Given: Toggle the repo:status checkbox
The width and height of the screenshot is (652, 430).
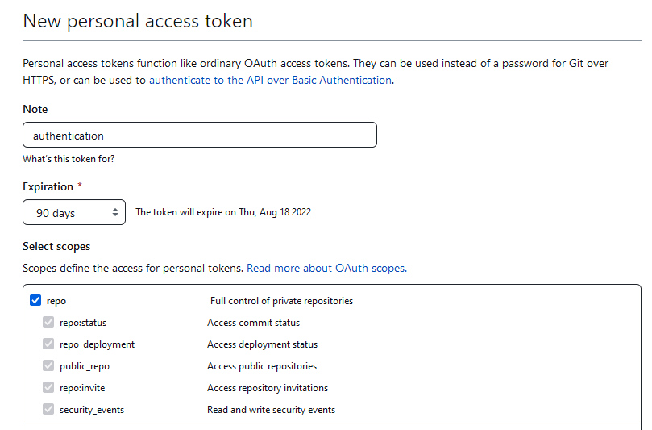Looking at the screenshot, I should click(x=48, y=322).
